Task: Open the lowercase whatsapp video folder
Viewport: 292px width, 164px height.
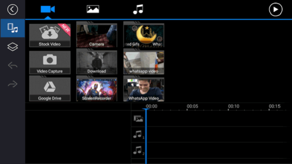Action: (x=144, y=62)
